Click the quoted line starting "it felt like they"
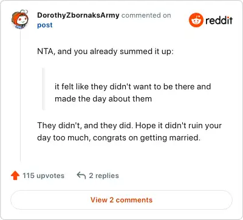 [133, 86]
